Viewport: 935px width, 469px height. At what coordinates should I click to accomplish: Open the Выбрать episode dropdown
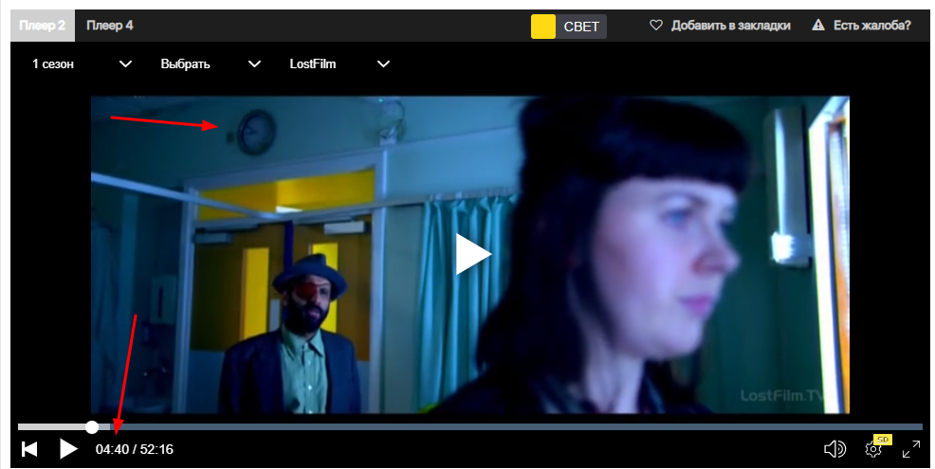tap(211, 63)
